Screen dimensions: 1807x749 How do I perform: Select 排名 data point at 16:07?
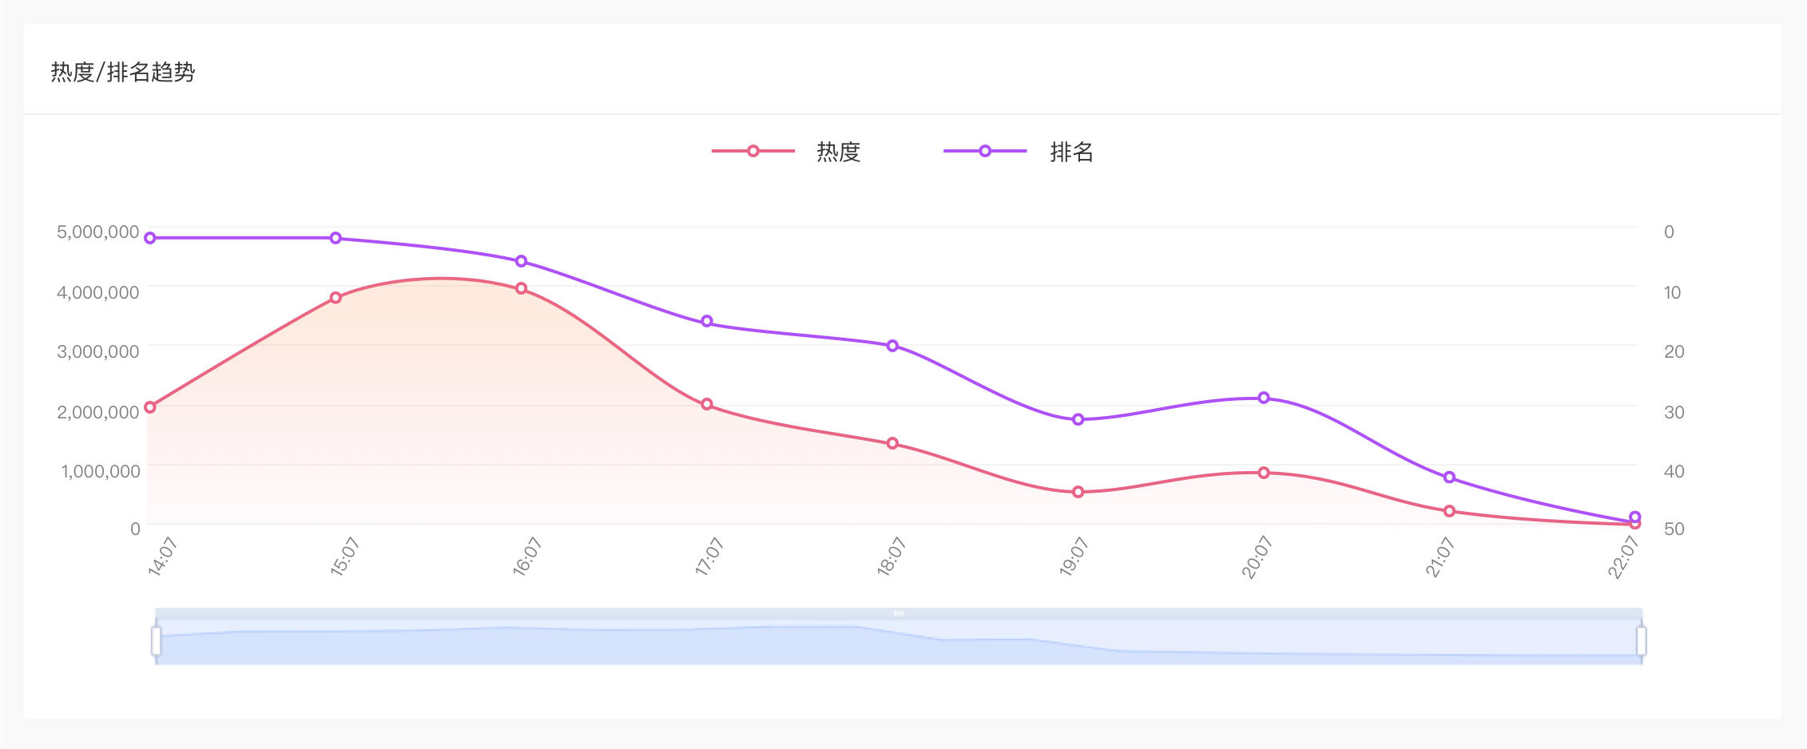[x=522, y=261]
